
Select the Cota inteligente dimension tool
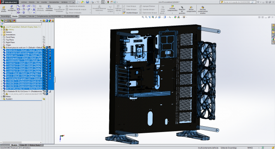tap(12, 9)
